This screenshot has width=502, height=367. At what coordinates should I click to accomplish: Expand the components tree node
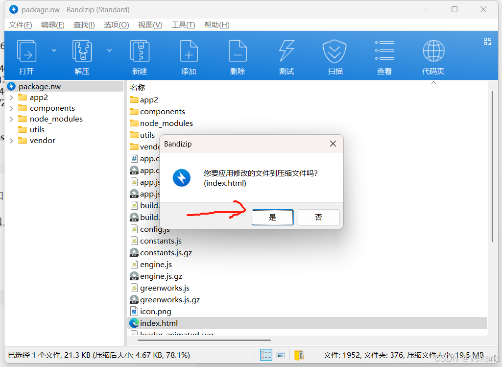tap(12, 108)
